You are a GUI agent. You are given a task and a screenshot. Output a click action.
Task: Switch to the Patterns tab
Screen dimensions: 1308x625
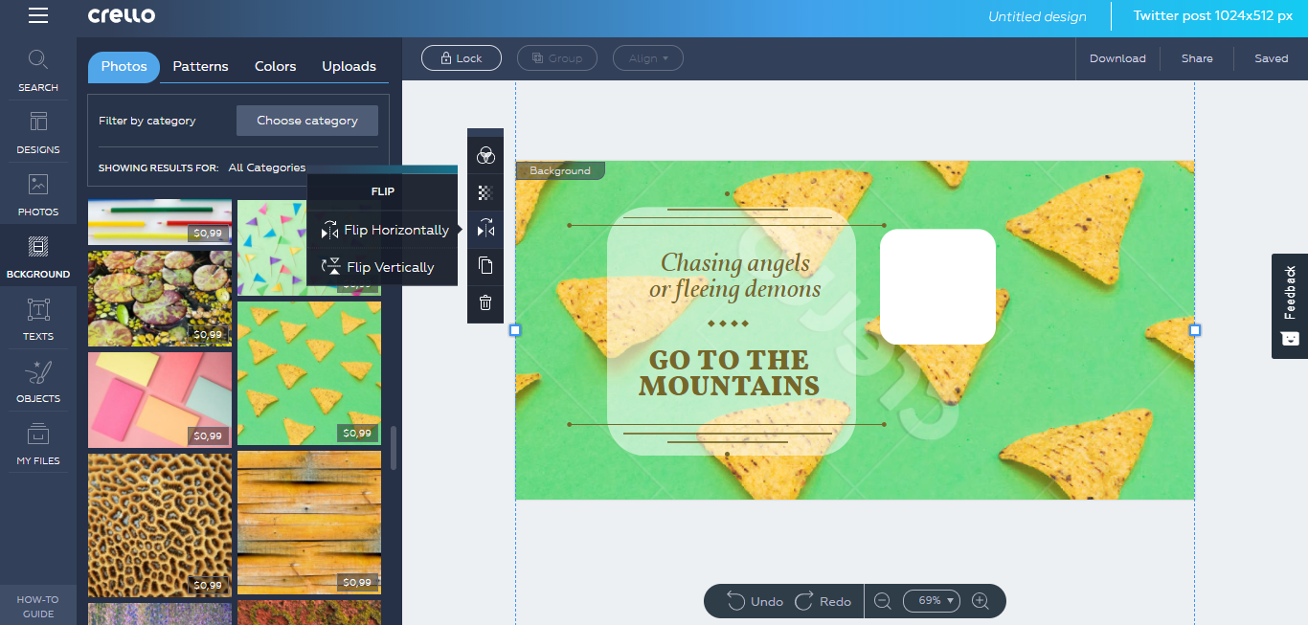point(200,66)
